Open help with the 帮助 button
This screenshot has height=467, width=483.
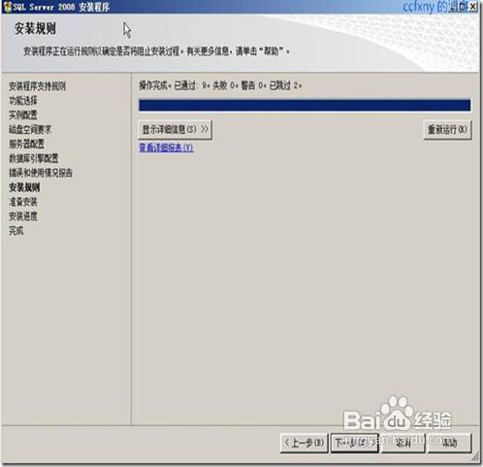pos(450,443)
